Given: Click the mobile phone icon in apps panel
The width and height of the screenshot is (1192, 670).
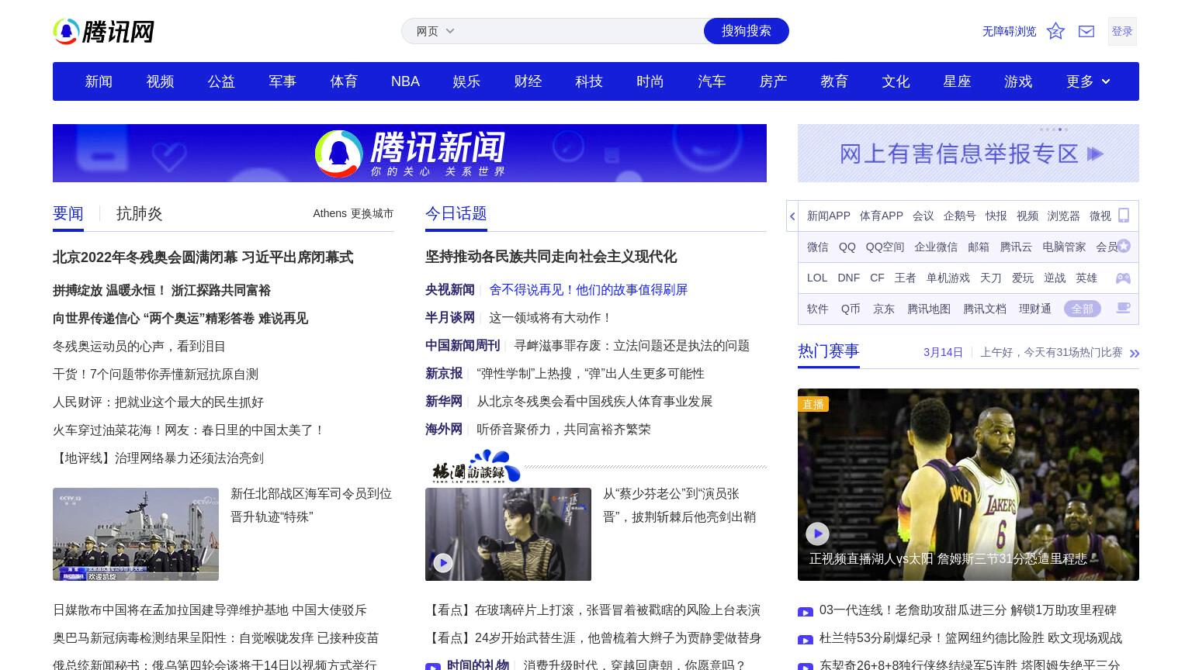Looking at the screenshot, I should pyautogui.click(x=1124, y=216).
